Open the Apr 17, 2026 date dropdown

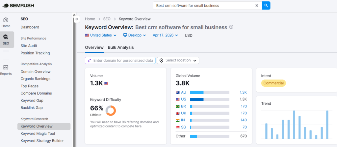click(165, 35)
